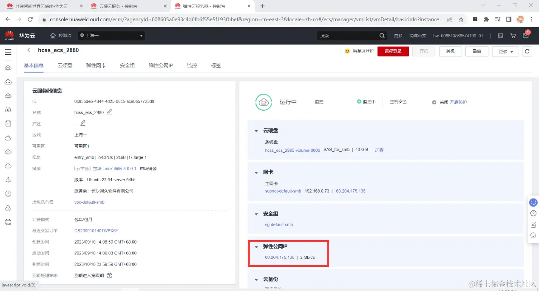Screen dimensions: 539x291
Task: Open the 更多 dropdown button near 重启
Action: click(x=505, y=51)
